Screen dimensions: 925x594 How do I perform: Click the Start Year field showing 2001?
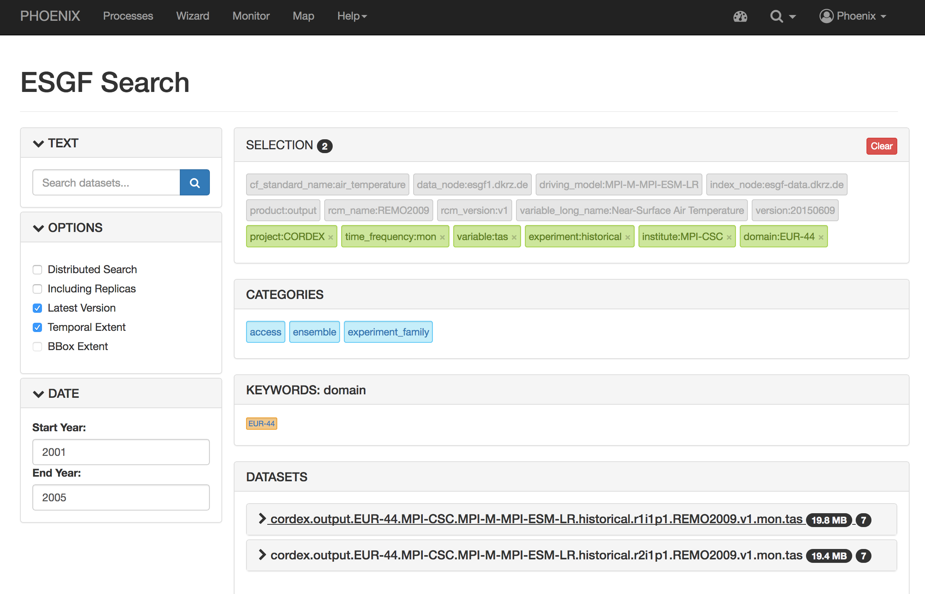click(121, 452)
